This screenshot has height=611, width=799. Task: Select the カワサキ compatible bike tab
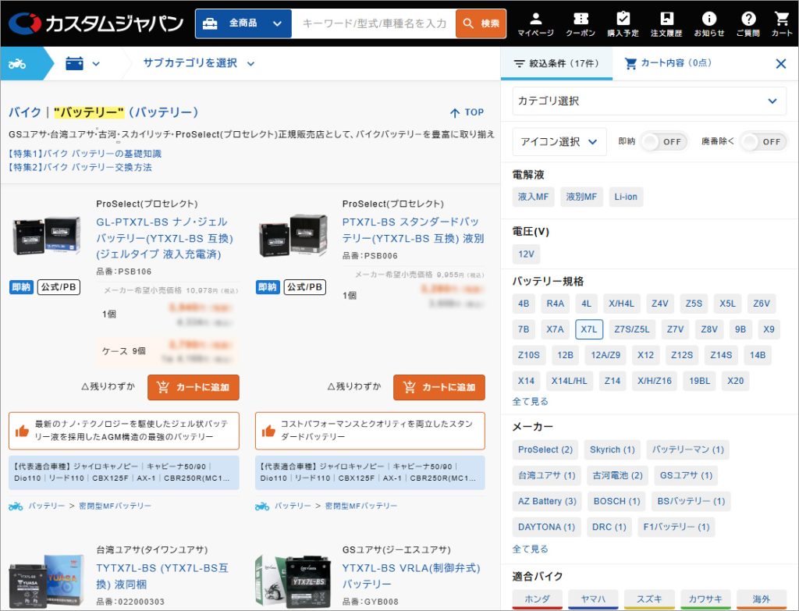[705, 599]
